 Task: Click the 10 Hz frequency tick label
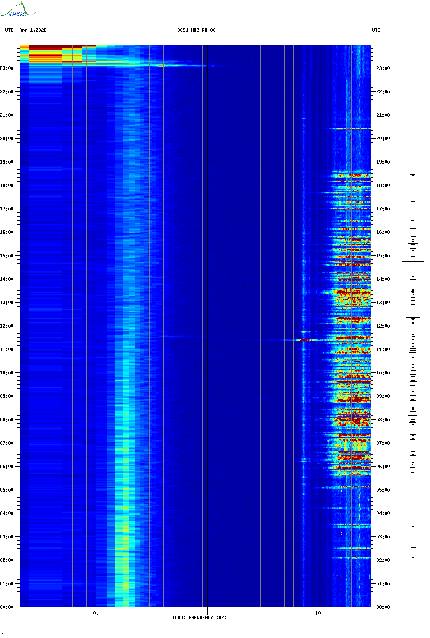(x=318, y=613)
